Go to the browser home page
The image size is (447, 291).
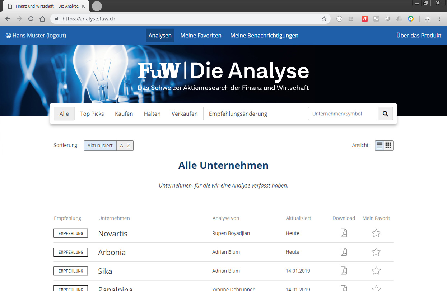tap(42, 19)
